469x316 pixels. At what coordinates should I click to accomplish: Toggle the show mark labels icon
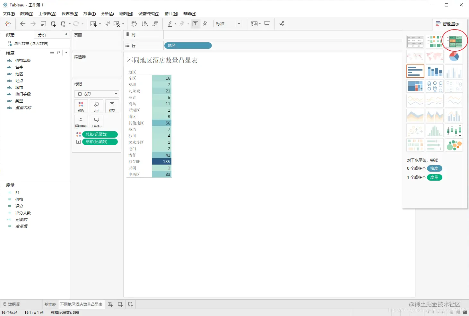coord(195,24)
